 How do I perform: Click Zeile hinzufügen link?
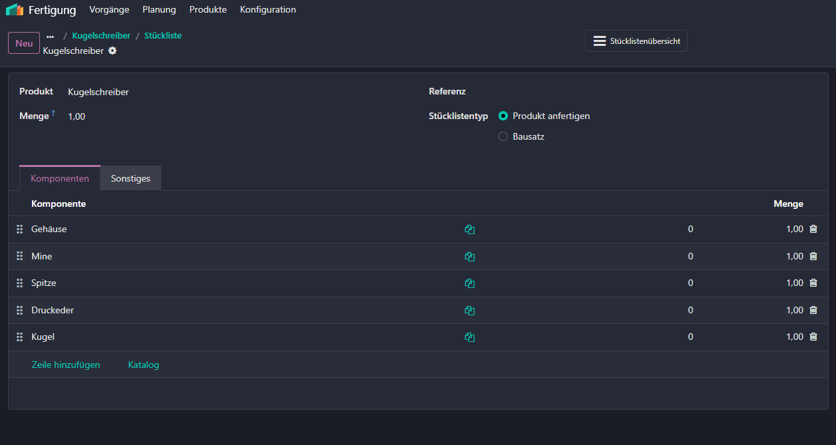pyautogui.click(x=66, y=365)
